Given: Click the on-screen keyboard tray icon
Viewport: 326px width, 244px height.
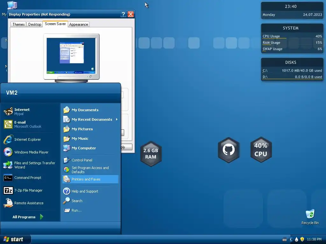Looking at the screenshot, I should click(x=285, y=240).
